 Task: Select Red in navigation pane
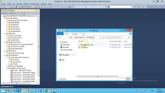pyautogui.click(x=63, y=60)
